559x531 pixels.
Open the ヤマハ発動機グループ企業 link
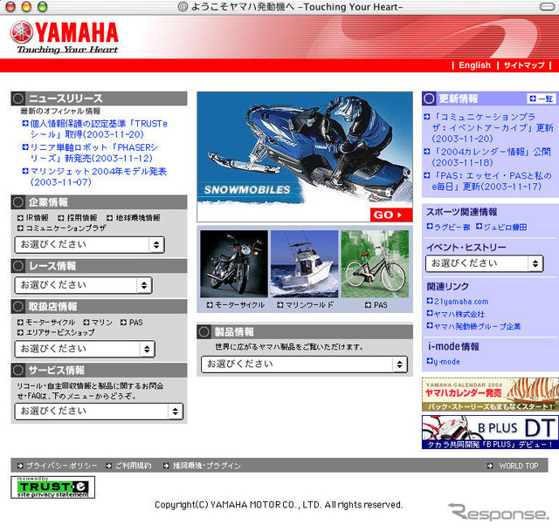coord(478,326)
